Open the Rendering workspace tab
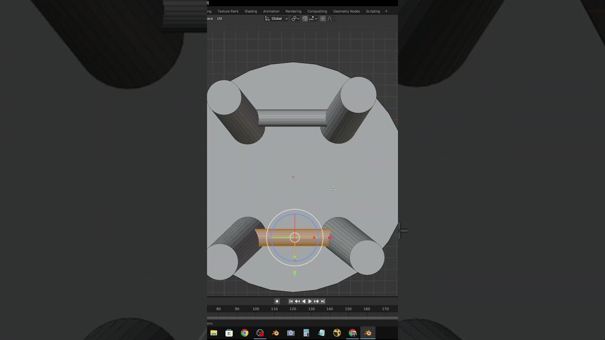The width and height of the screenshot is (605, 340). click(x=293, y=11)
